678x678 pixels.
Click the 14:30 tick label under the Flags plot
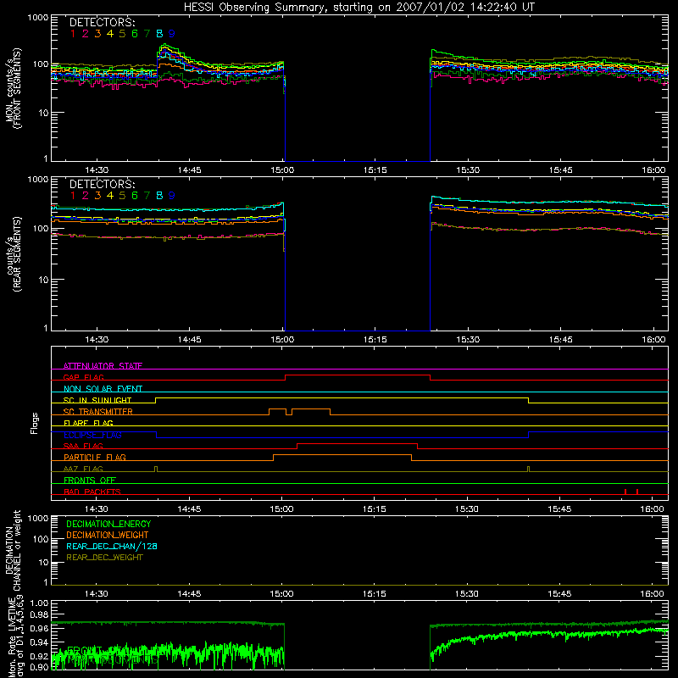pos(96,509)
